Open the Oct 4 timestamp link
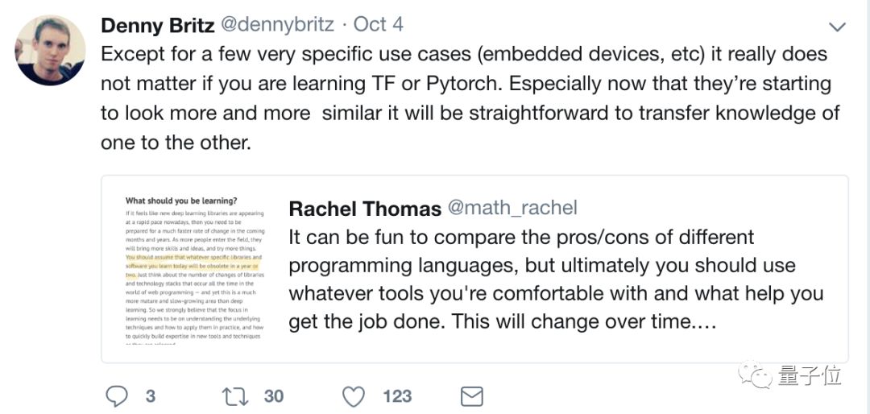 tap(379, 25)
